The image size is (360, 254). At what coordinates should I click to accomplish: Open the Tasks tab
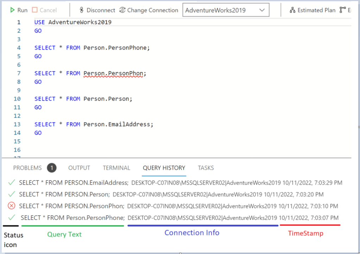206,168
